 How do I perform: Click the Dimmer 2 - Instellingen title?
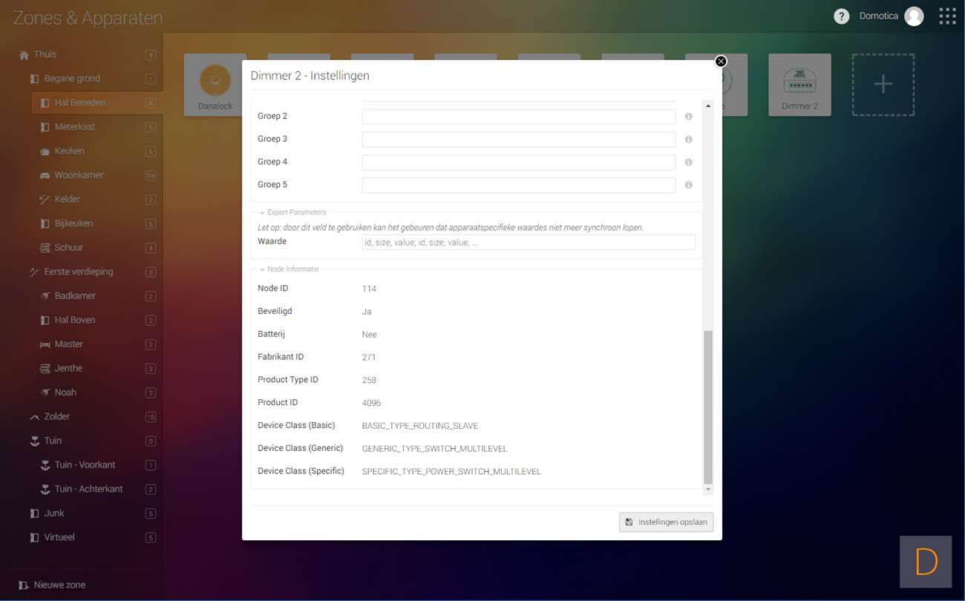[310, 76]
